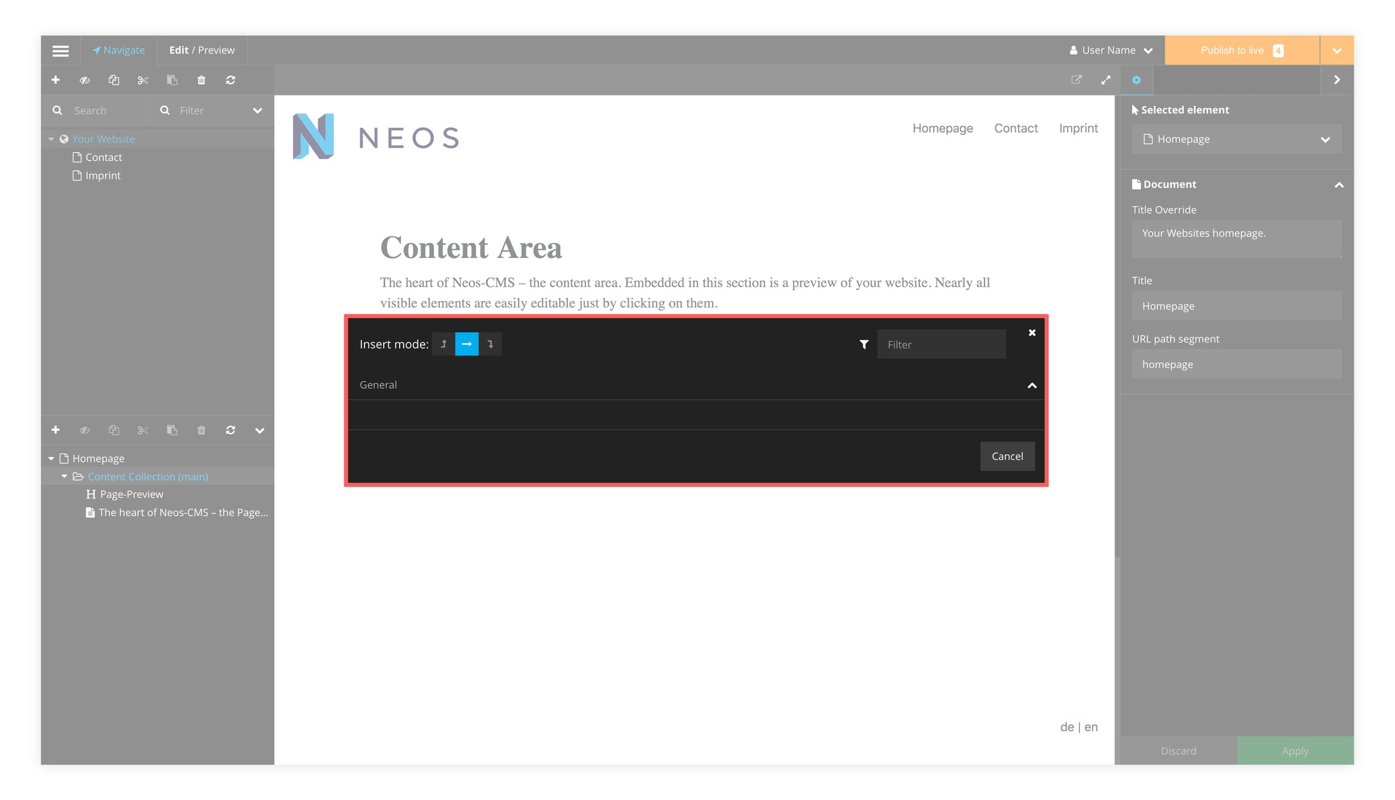Viewport: 1395px width, 800px height.
Task: Cut content scissors icon in lower toolbar
Action: click(x=143, y=430)
